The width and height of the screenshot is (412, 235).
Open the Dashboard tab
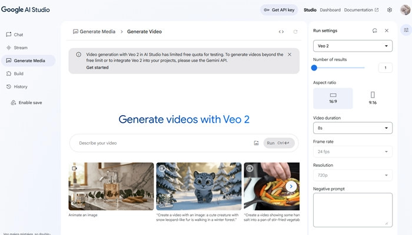330,10
